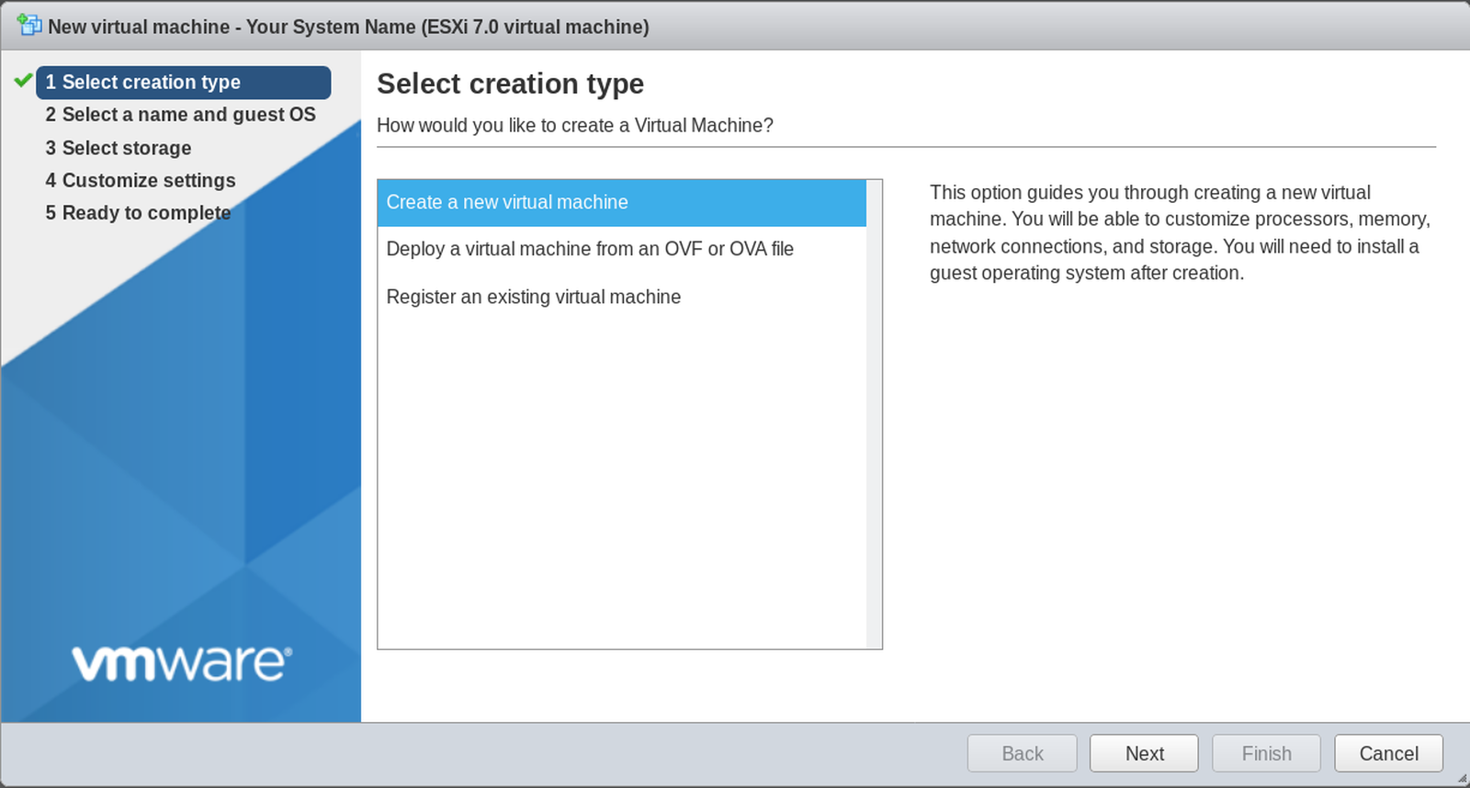Click the option description paragraph
The image size is (1470, 788).
pyautogui.click(x=1181, y=232)
